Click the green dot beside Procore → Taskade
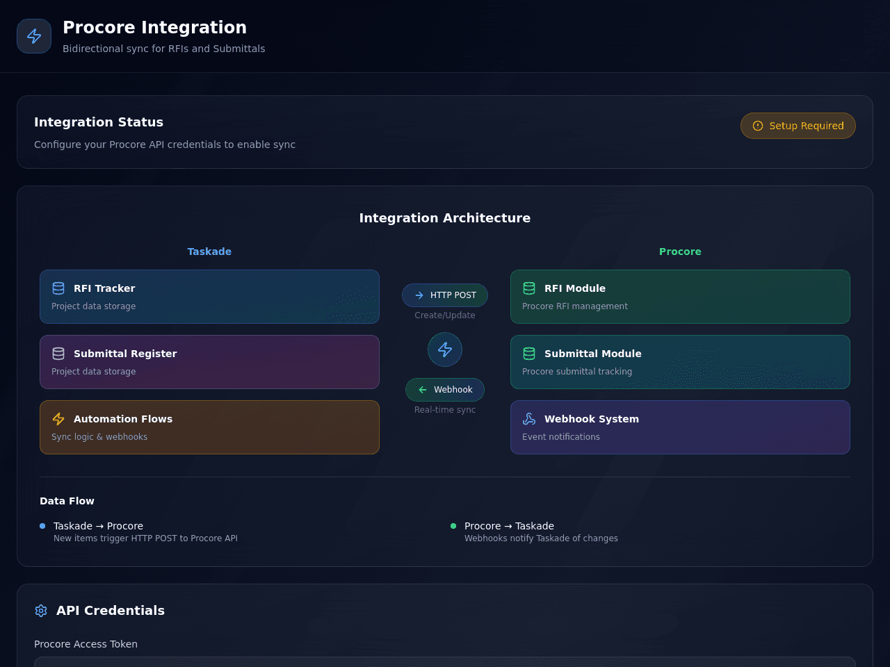This screenshot has width=890, height=667. pos(453,526)
